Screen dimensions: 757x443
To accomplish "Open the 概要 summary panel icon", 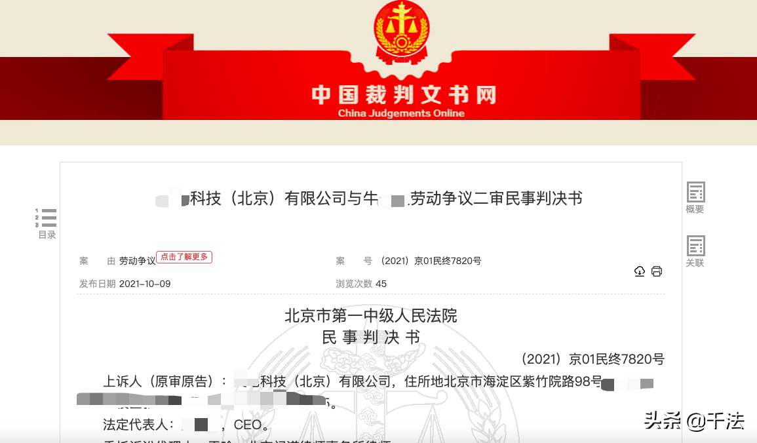I will [695, 197].
